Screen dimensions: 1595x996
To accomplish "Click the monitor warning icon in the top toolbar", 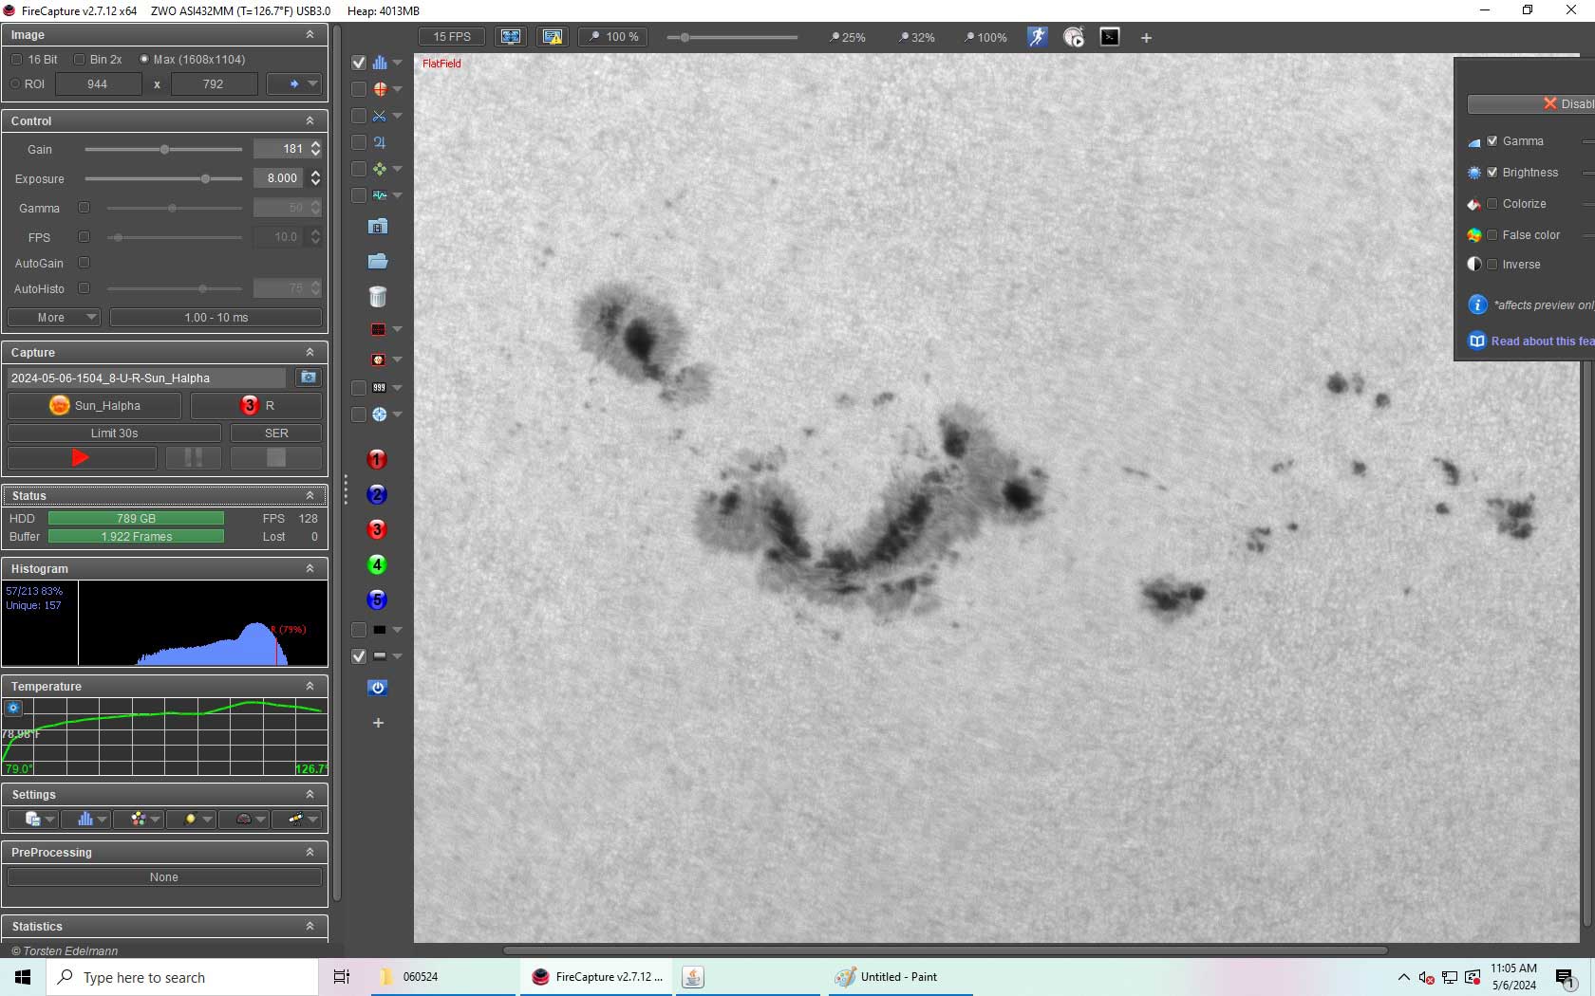I will 553,37.
